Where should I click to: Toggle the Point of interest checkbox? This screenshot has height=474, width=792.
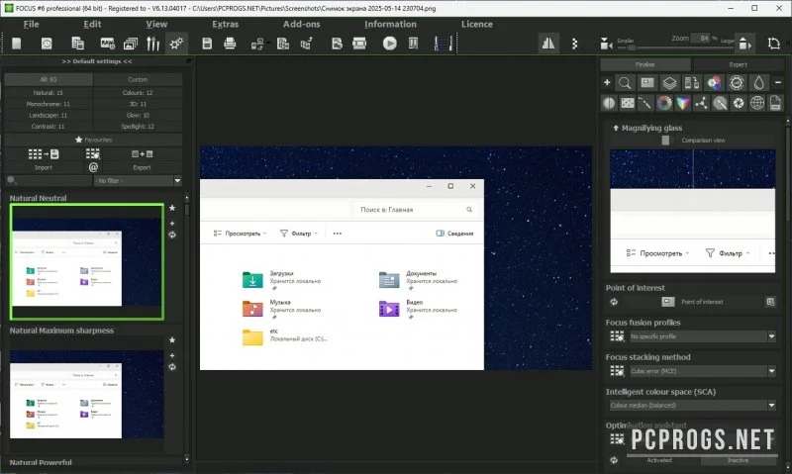pyautogui.click(x=667, y=302)
